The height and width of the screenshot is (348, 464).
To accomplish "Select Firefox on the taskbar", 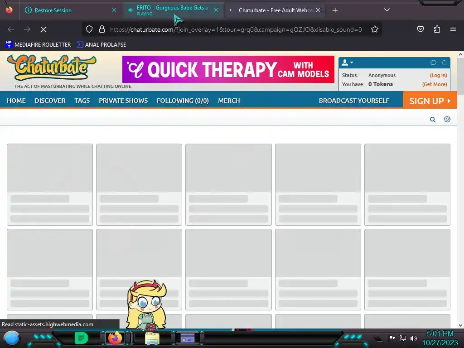I will coord(115,338).
